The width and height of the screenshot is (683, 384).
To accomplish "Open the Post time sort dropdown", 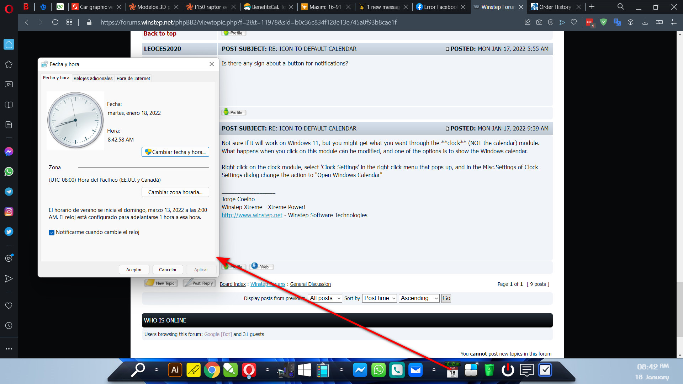I will 380,298.
